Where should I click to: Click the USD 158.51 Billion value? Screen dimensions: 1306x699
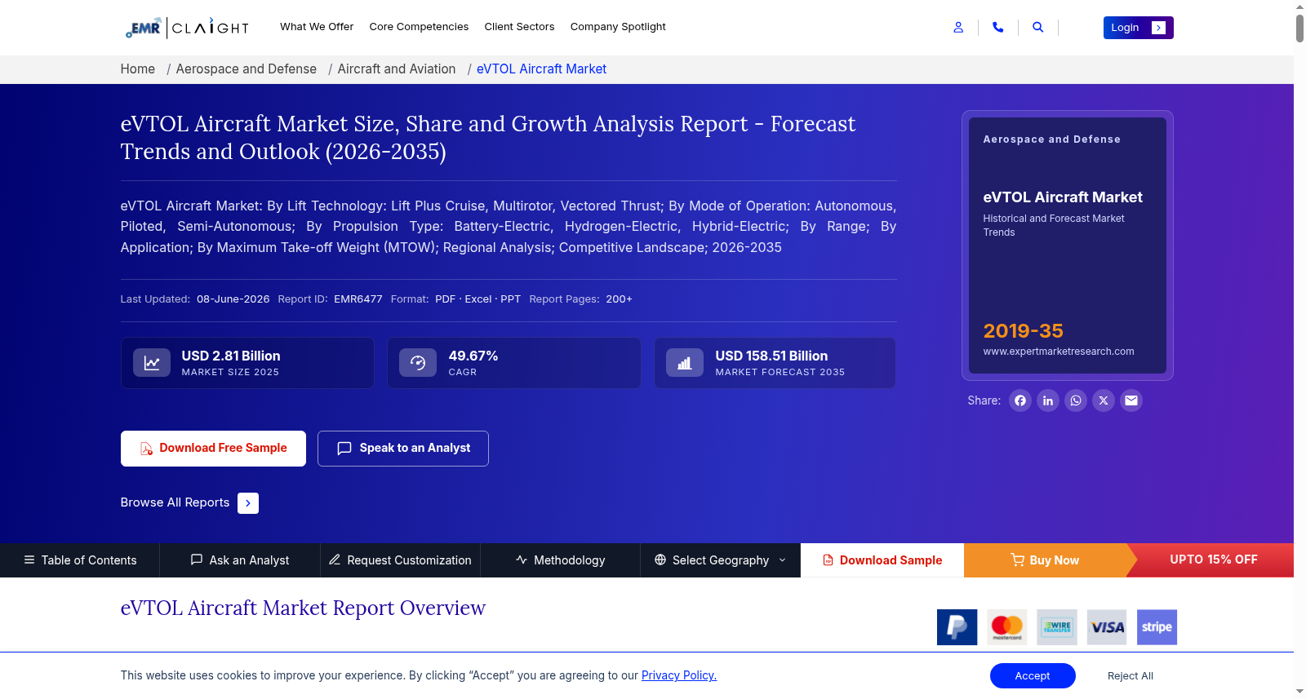point(771,356)
